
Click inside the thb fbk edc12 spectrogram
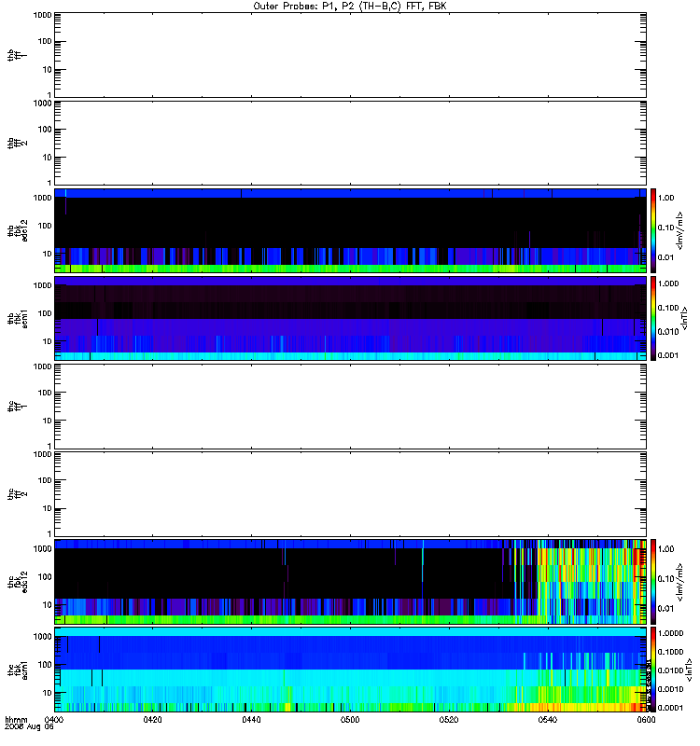coord(350,230)
